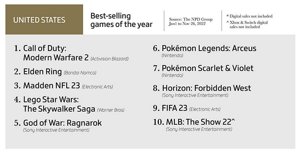Click the Warner Bros publisher label

click(110, 110)
